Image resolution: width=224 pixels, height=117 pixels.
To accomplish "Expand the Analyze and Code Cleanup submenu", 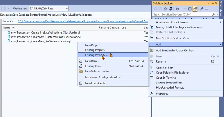I will 220,22.
